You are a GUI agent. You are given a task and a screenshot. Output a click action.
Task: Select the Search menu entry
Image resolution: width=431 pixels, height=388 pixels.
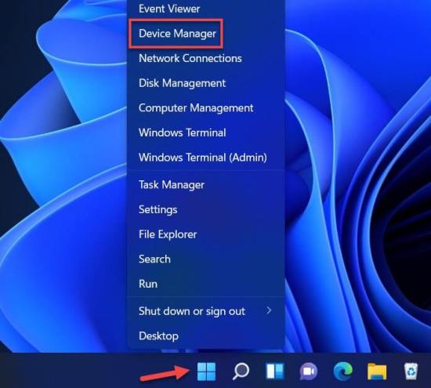(x=205, y=259)
